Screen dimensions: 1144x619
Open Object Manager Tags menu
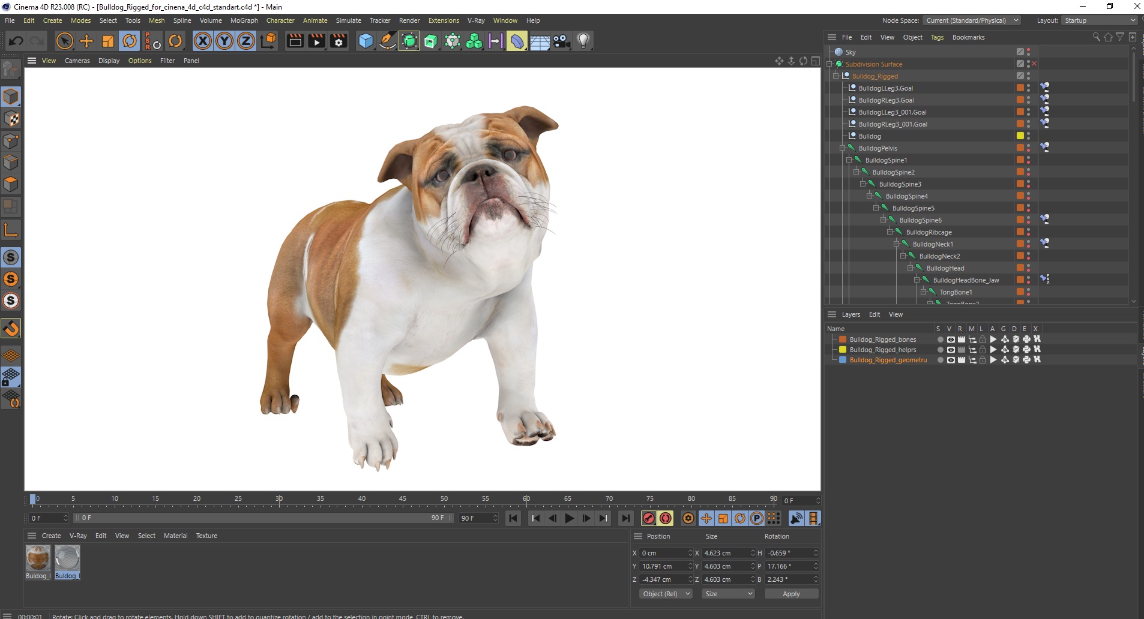(937, 37)
